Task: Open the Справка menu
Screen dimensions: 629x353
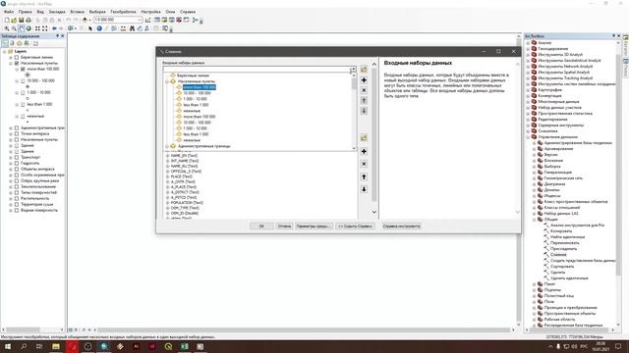Action: [188, 12]
